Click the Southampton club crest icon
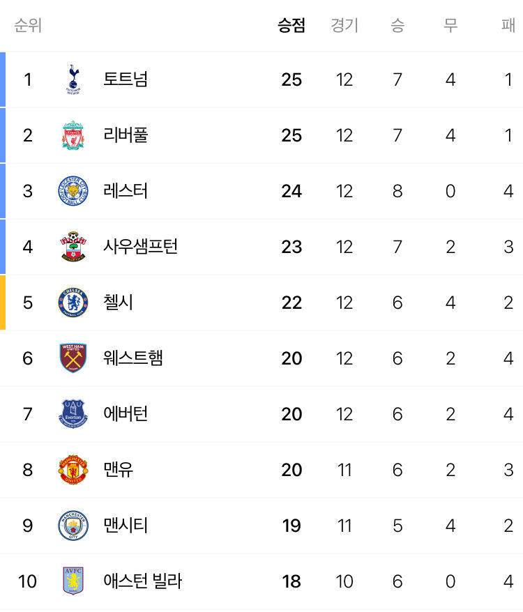 (x=73, y=247)
